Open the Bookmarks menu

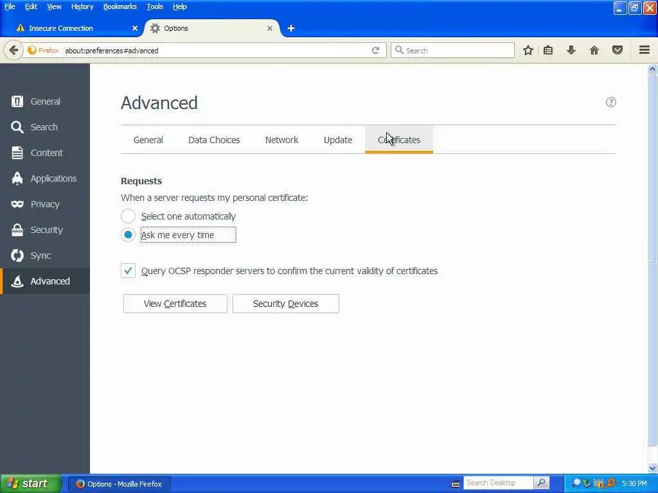[x=120, y=6]
